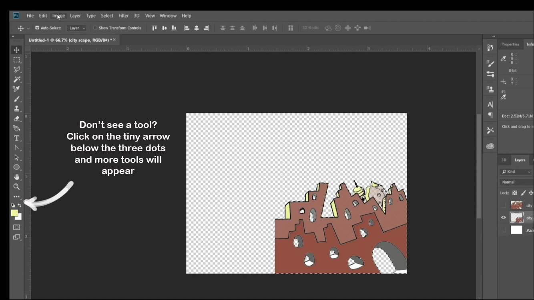
Task: Switch to the Properties tab
Action: coord(510,44)
